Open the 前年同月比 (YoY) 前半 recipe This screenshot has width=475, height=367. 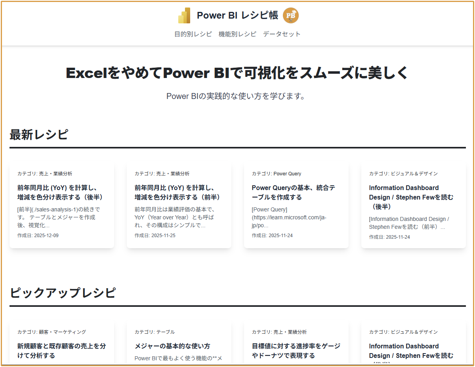click(x=178, y=192)
